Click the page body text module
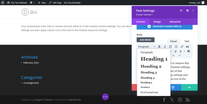The width and height of the screenshot is (207, 104). coord(76,28)
